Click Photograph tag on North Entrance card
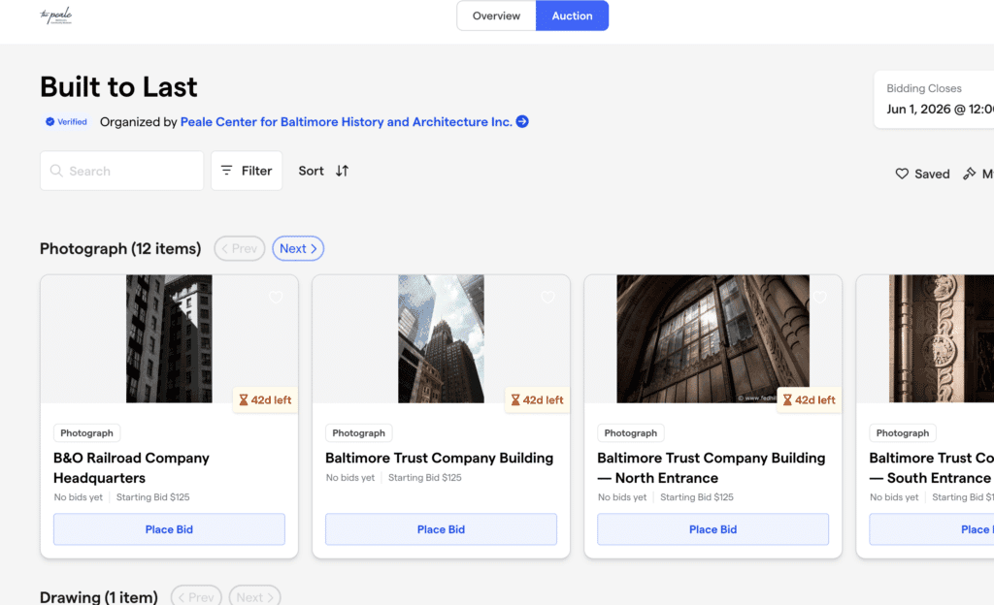The width and height of the screenshot is (994, 605). (x=631, y=432)
